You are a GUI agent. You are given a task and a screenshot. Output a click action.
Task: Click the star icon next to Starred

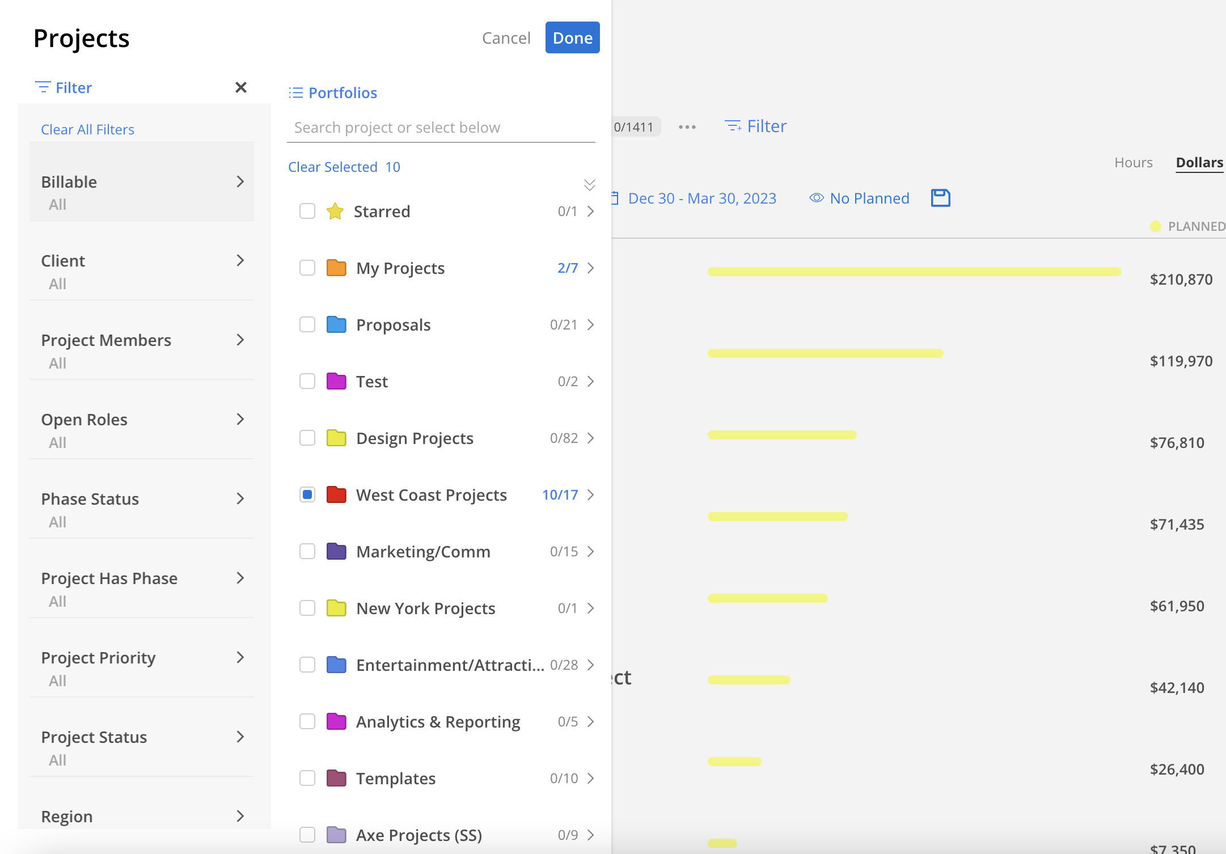pyautogui.click(x=335, y=212)
